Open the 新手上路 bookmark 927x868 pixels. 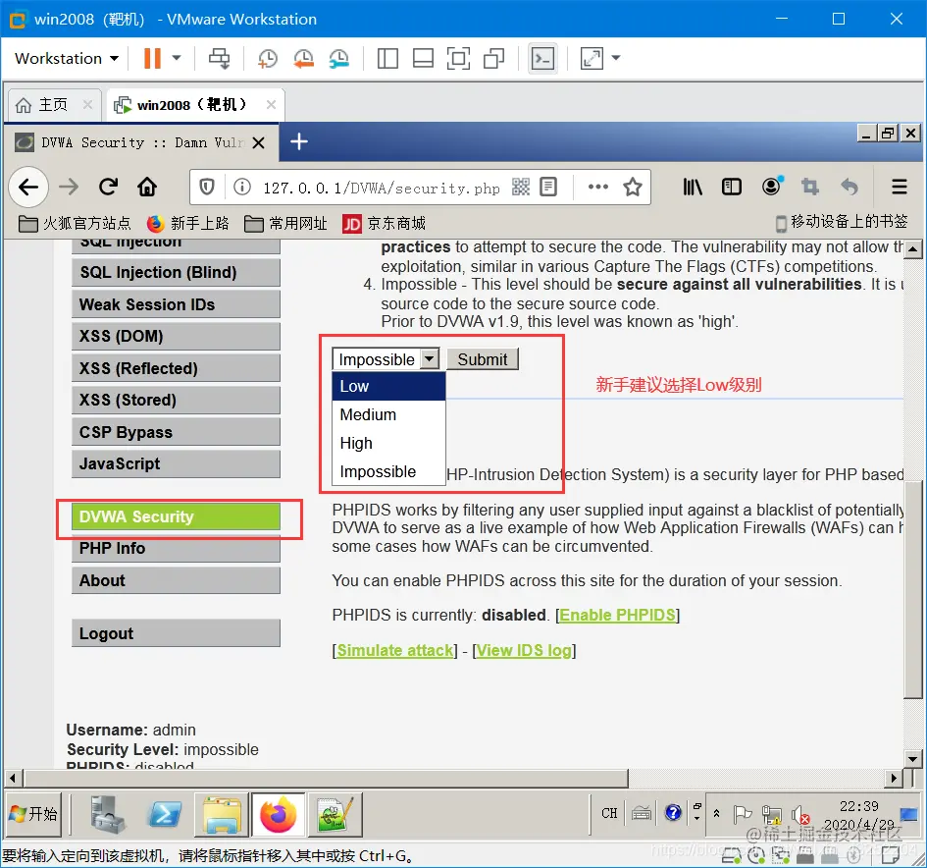click(x=187, y=223)
